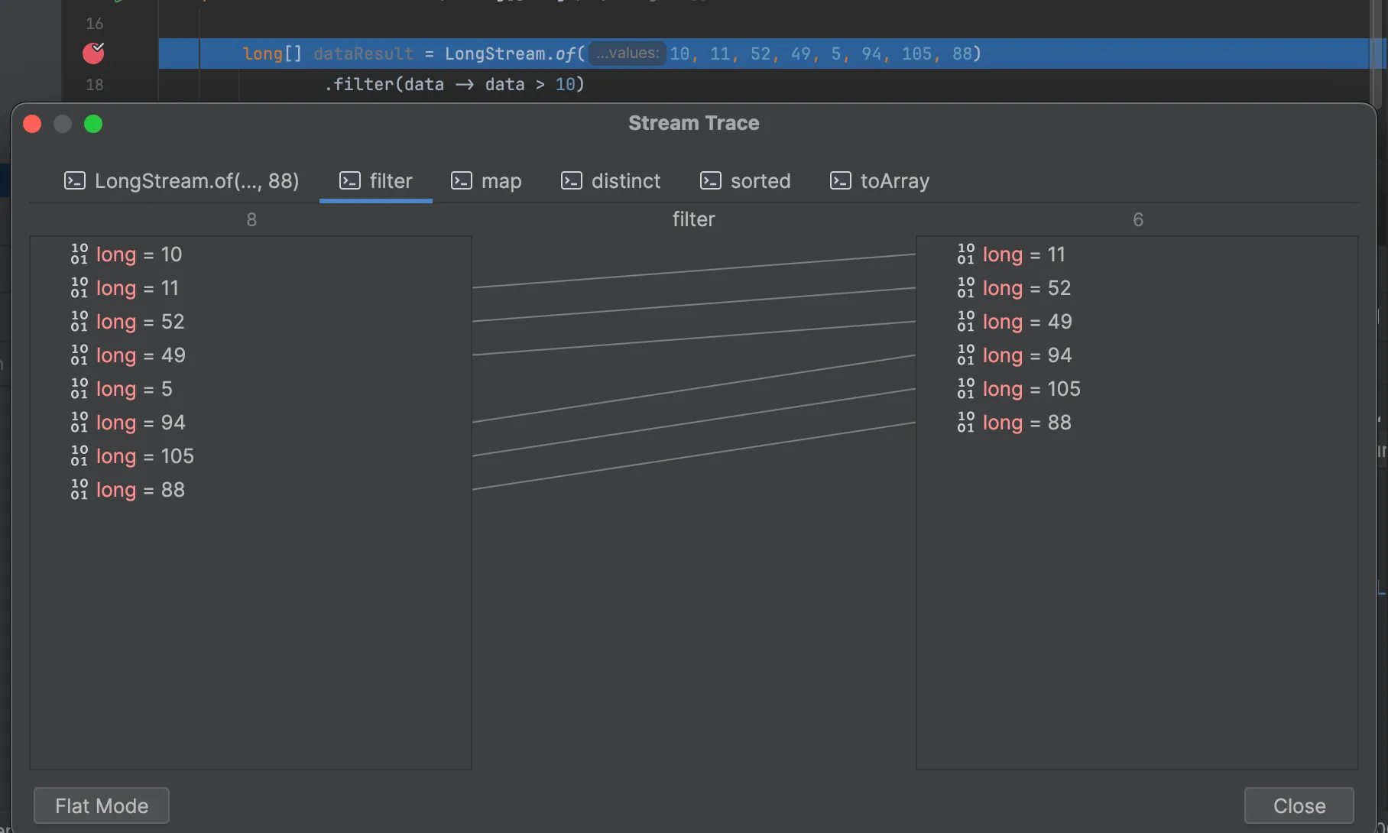Click the output count 6 header

pos(1138,220)
